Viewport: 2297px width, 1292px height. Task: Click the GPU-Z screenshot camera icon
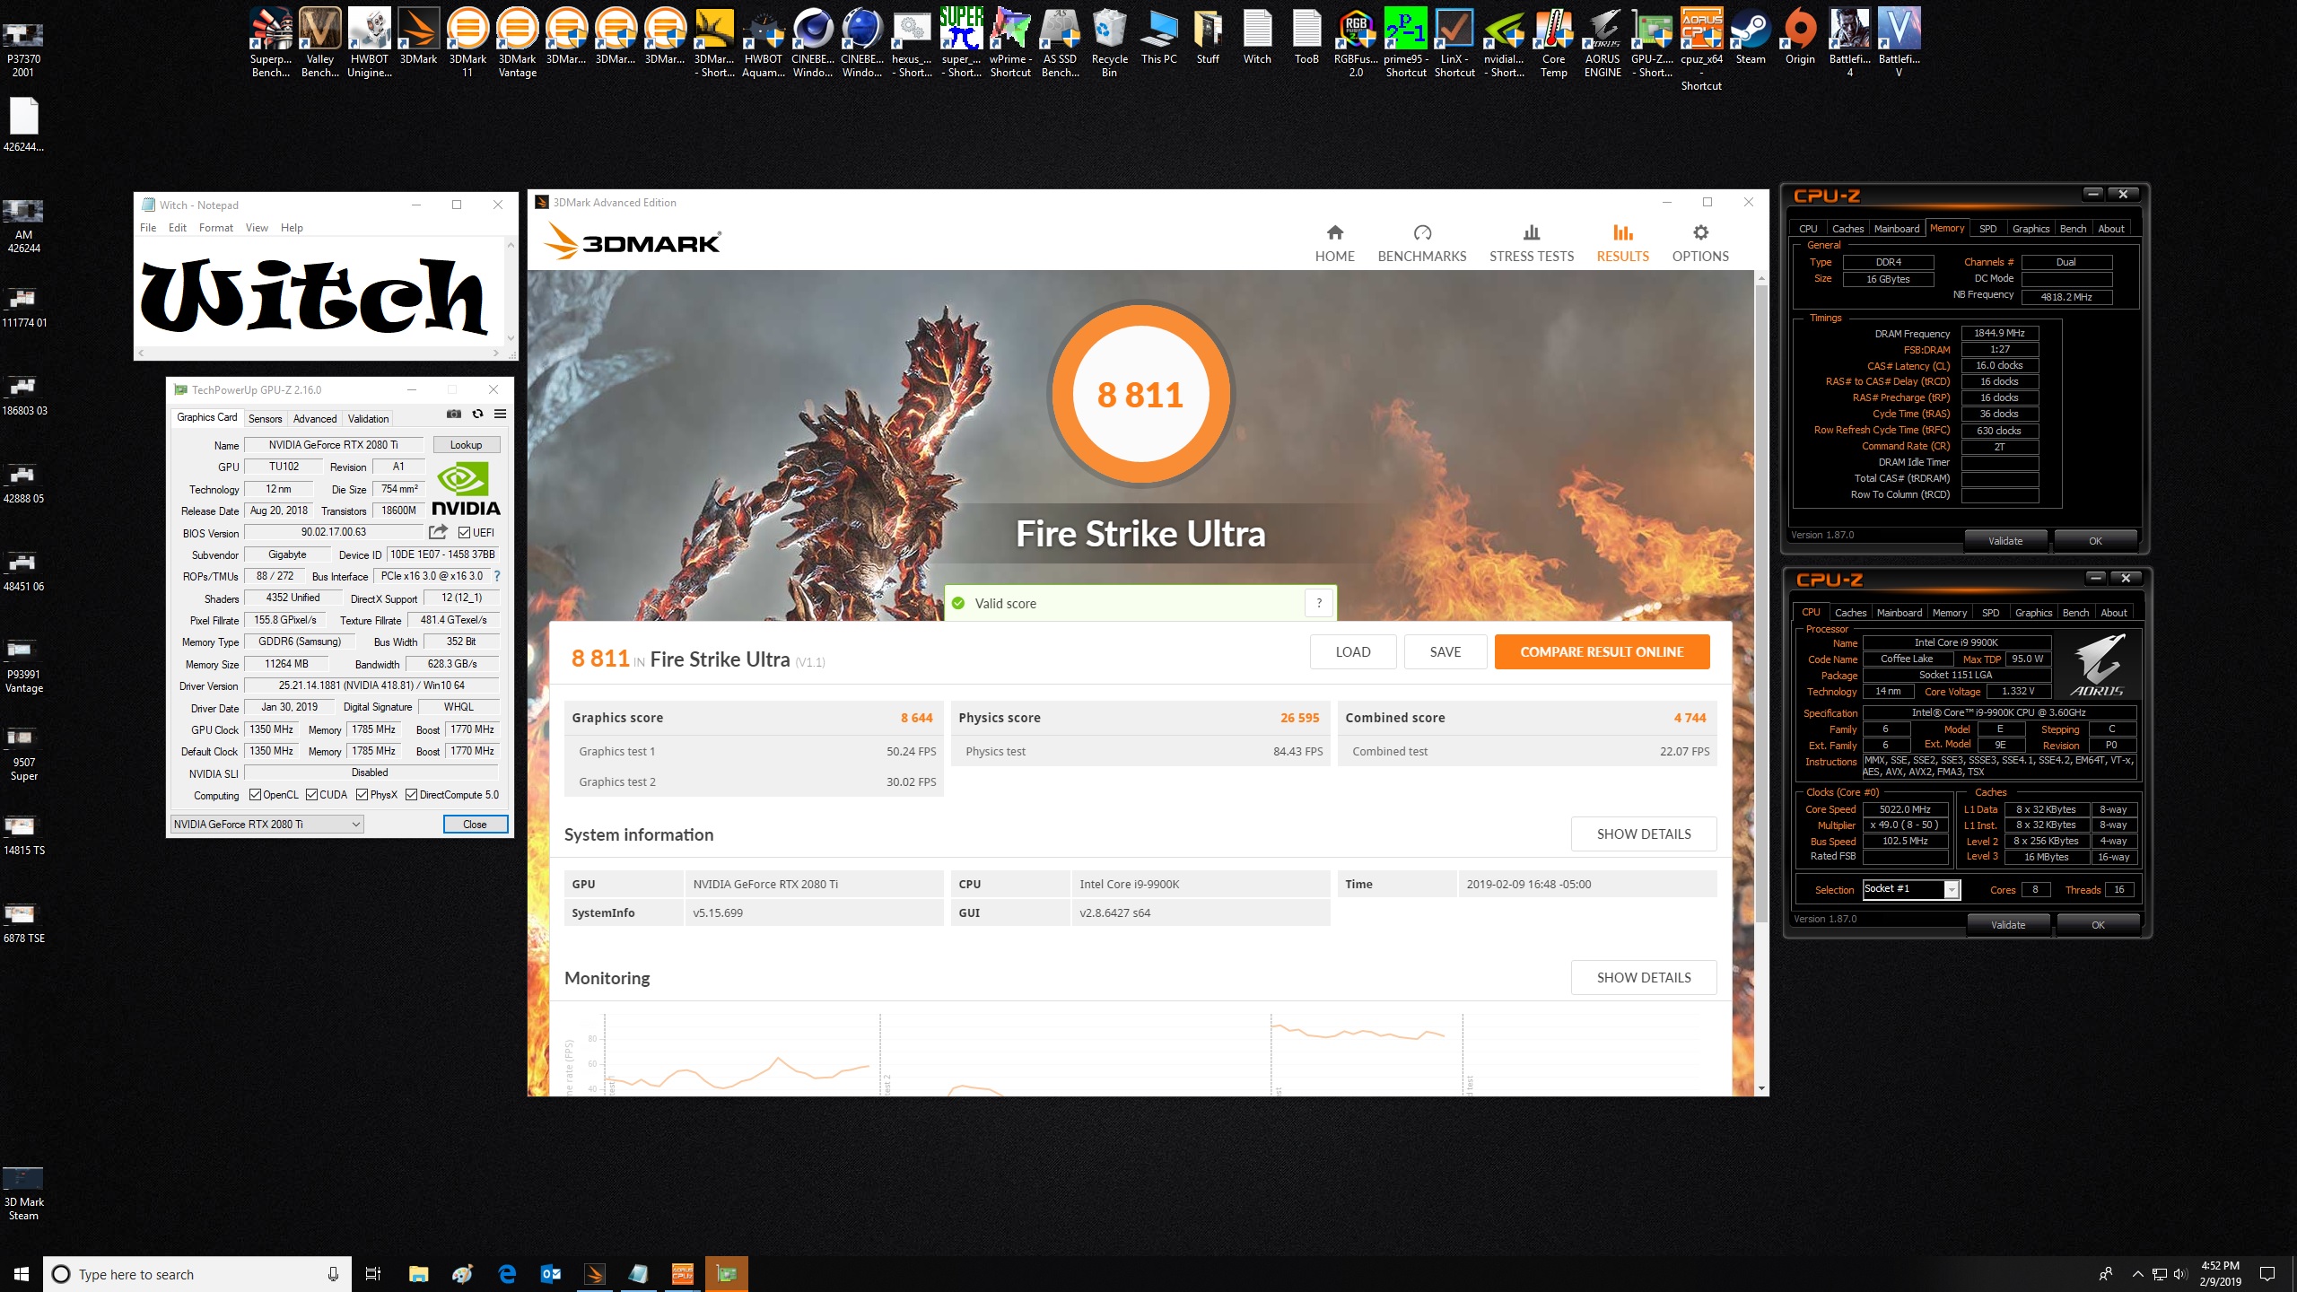pos(454,414)
